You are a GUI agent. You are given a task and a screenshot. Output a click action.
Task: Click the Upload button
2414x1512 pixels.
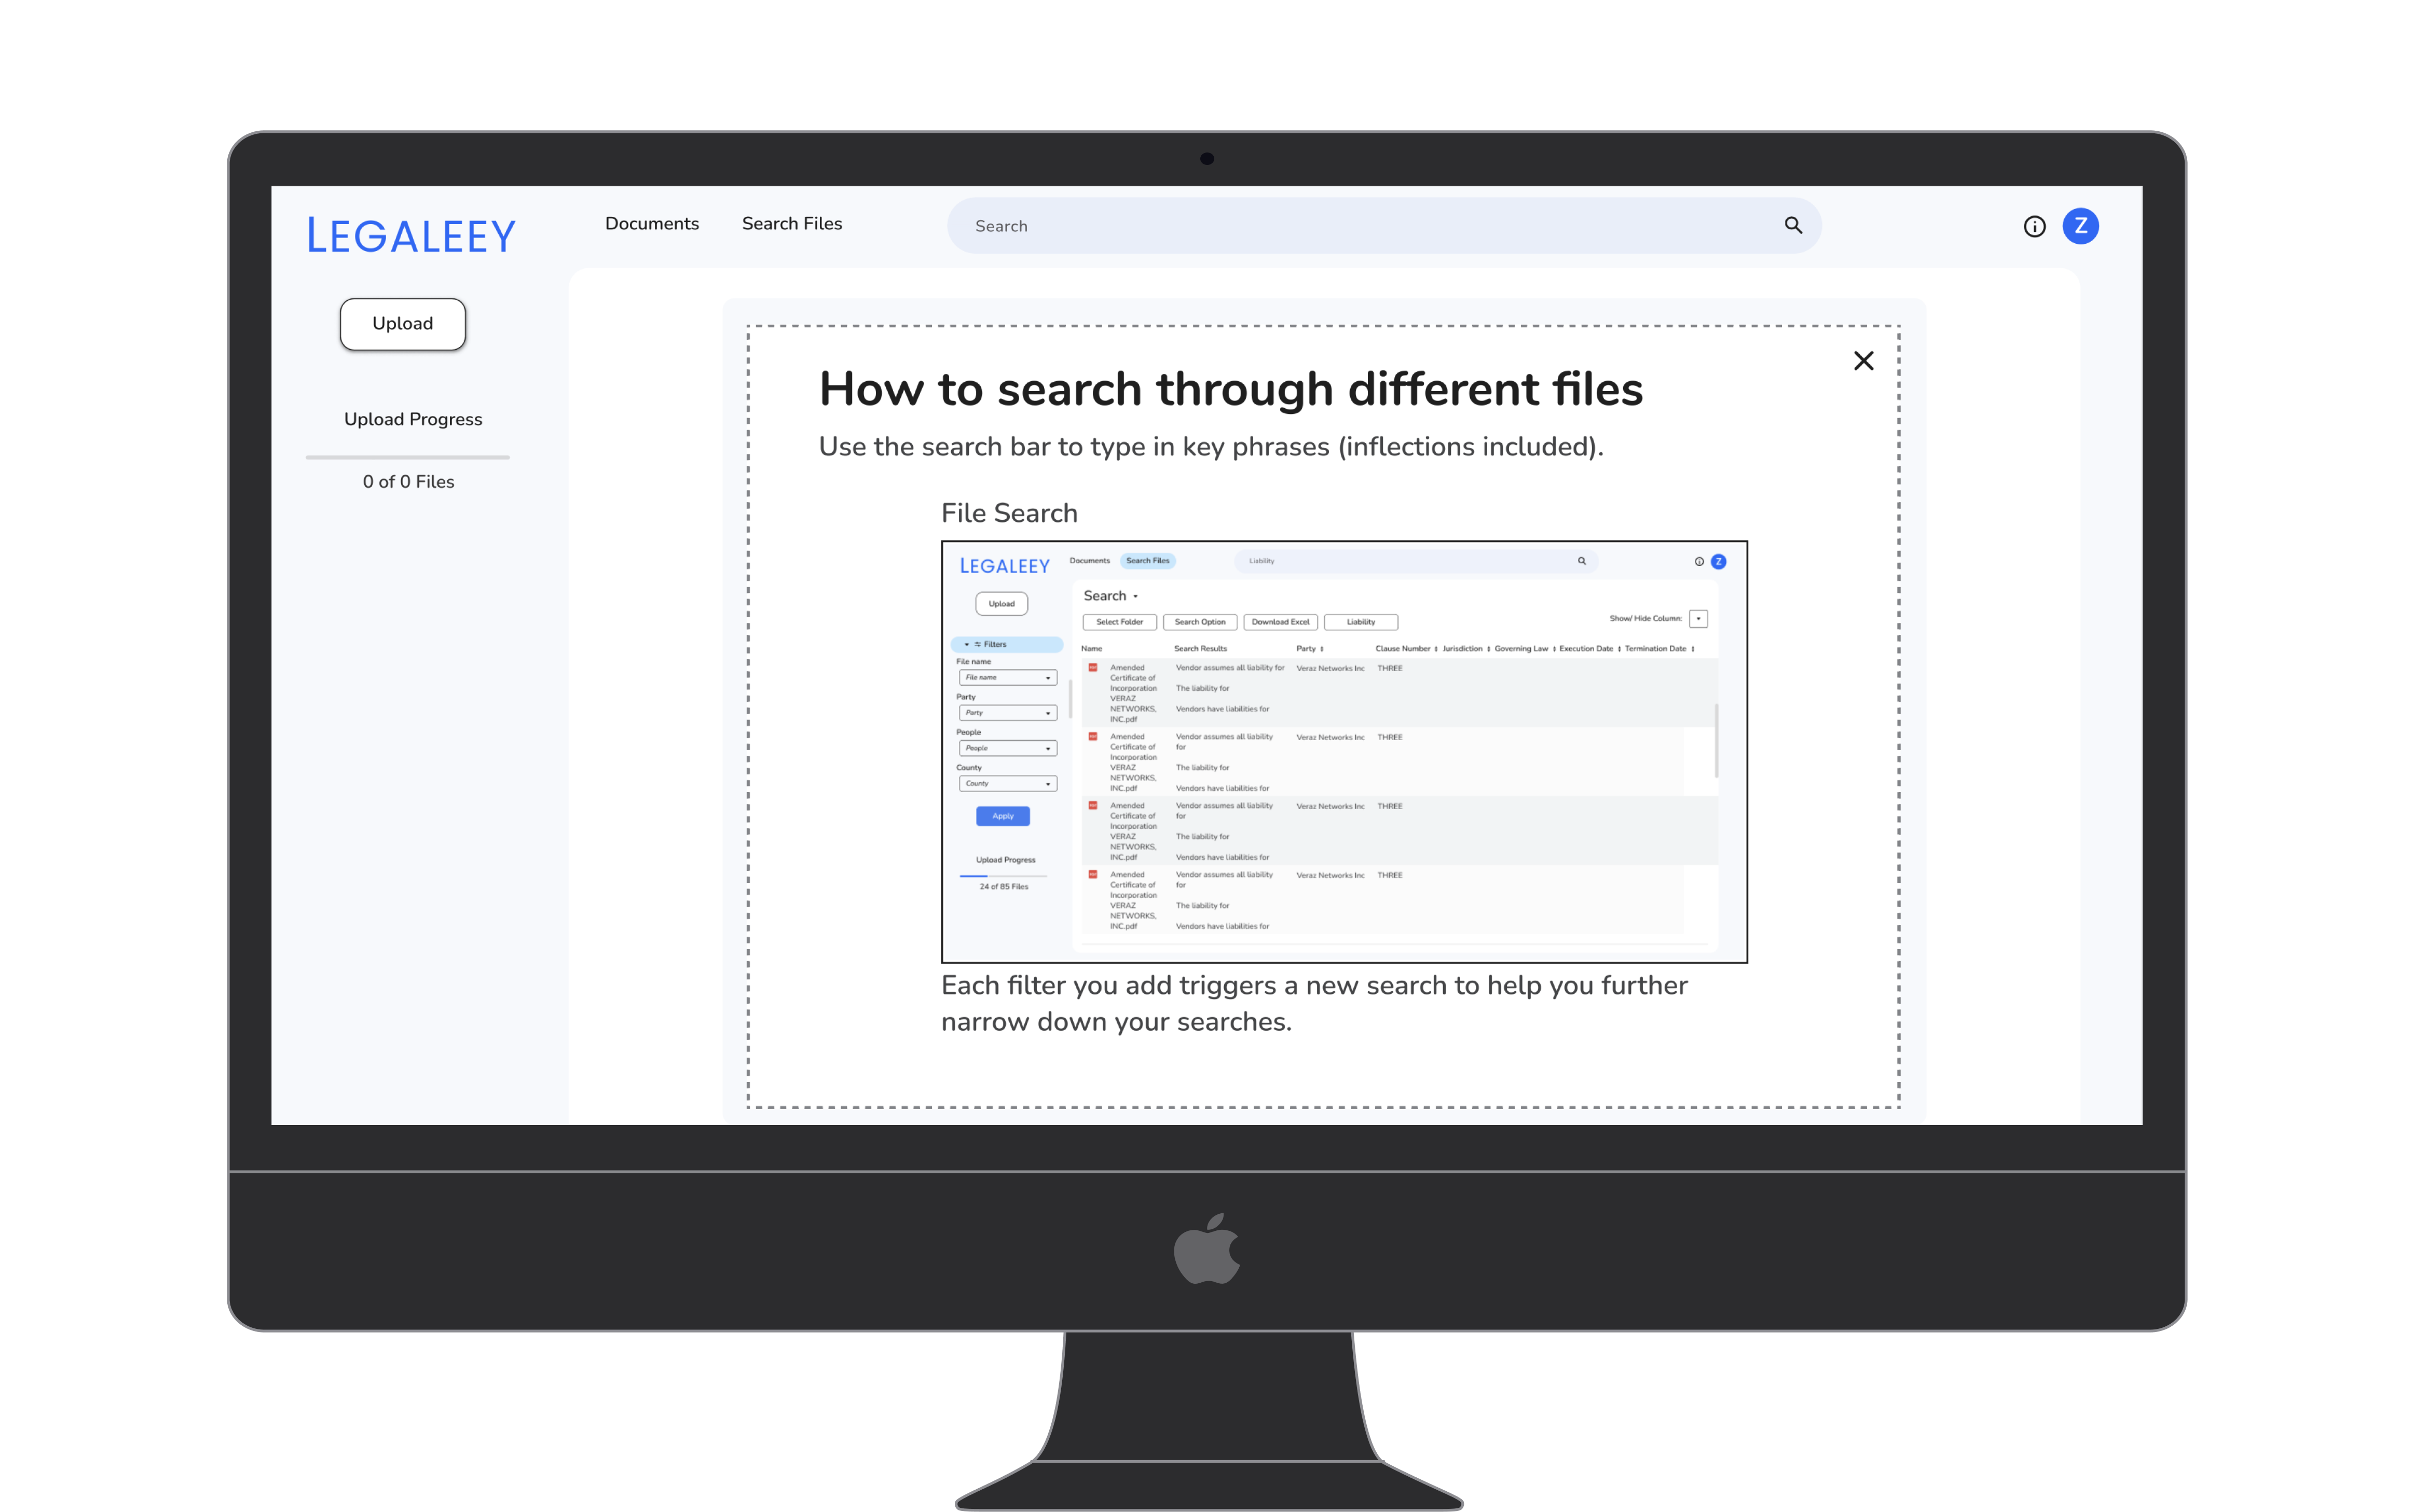tap(403, 324)
